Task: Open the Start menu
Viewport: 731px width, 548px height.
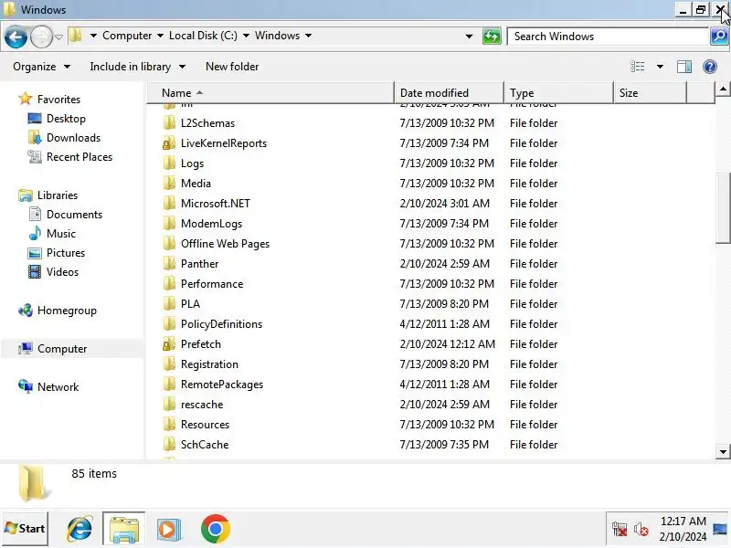Action: (x=26, y=529)
